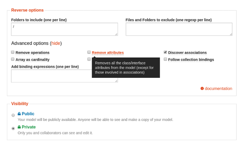Tick the checkbox partly hidden by the tooltip
243x149 pixels.
pos(89,59)
